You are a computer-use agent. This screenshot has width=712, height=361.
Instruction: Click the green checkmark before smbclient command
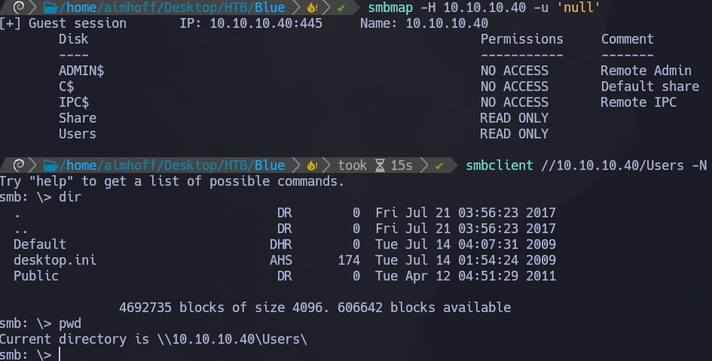pos(439,166)
